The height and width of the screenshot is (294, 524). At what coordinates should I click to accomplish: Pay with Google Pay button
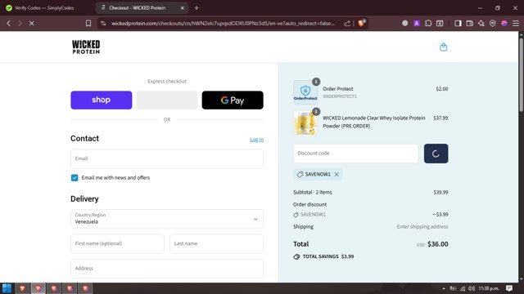[233, 100]
